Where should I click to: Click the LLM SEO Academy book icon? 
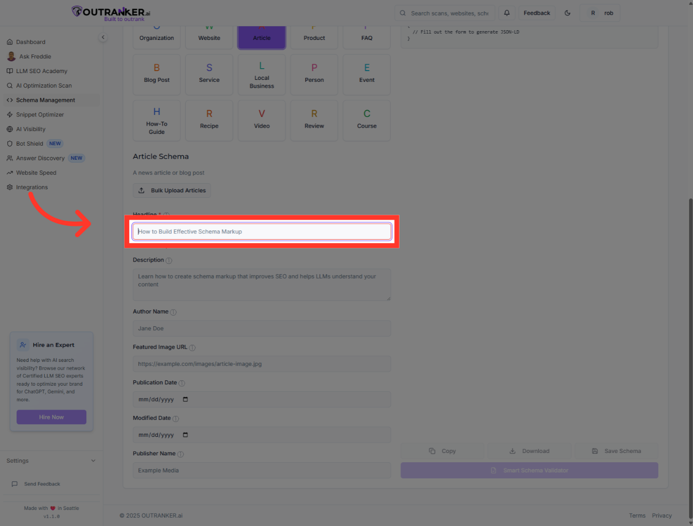pyautogui.click(x=10, y=71)
